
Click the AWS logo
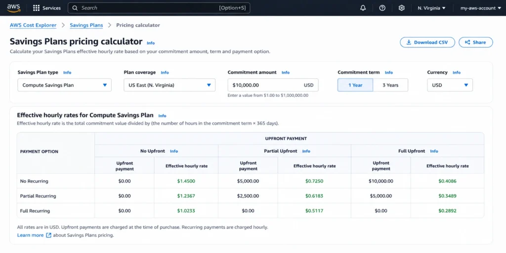tap(14, 8)
